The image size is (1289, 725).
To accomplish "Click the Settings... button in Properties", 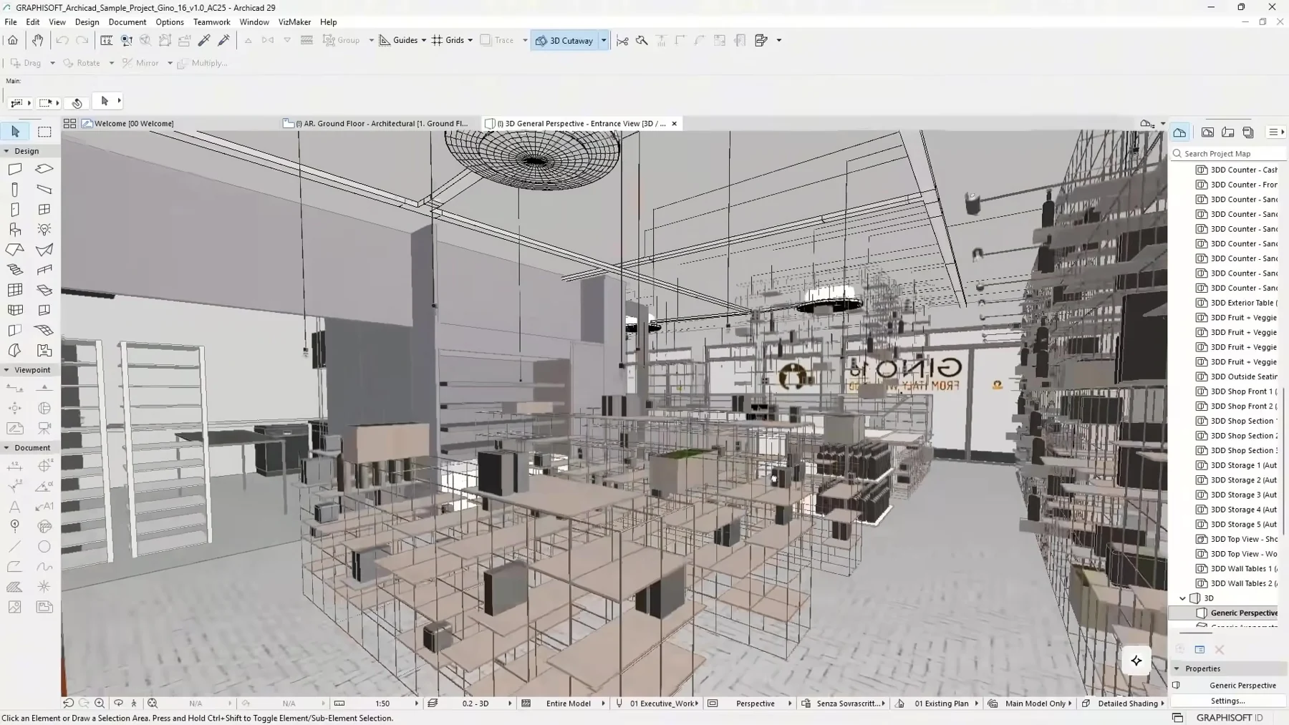I will tap(1227, 701).
